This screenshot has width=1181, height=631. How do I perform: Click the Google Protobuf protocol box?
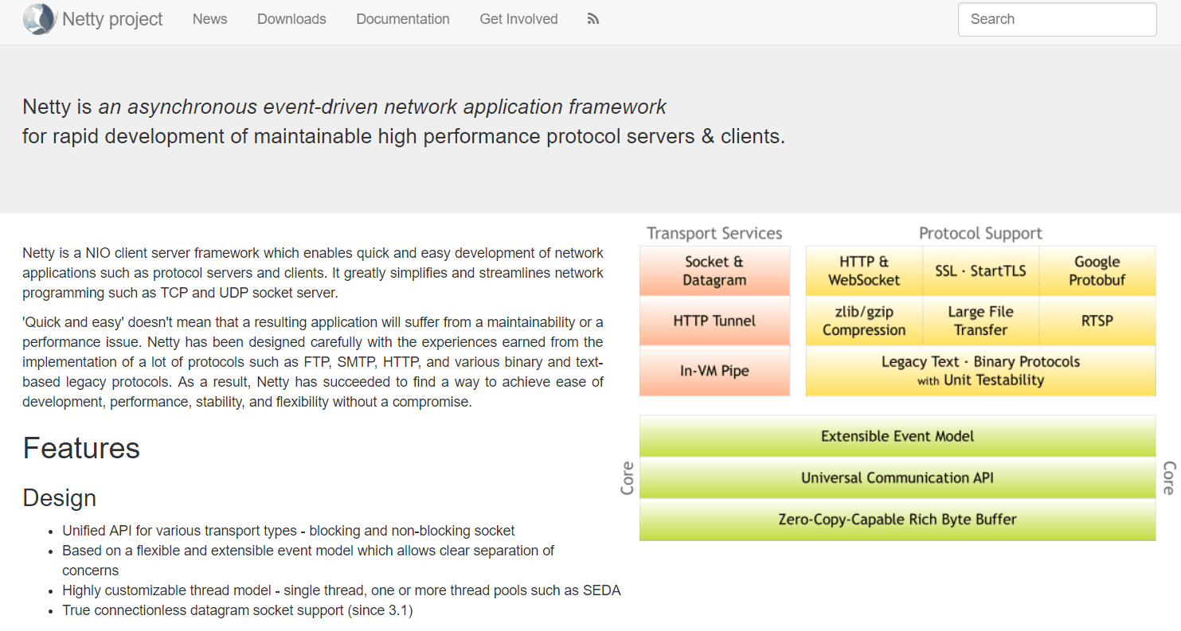[x=1097, y=271]
